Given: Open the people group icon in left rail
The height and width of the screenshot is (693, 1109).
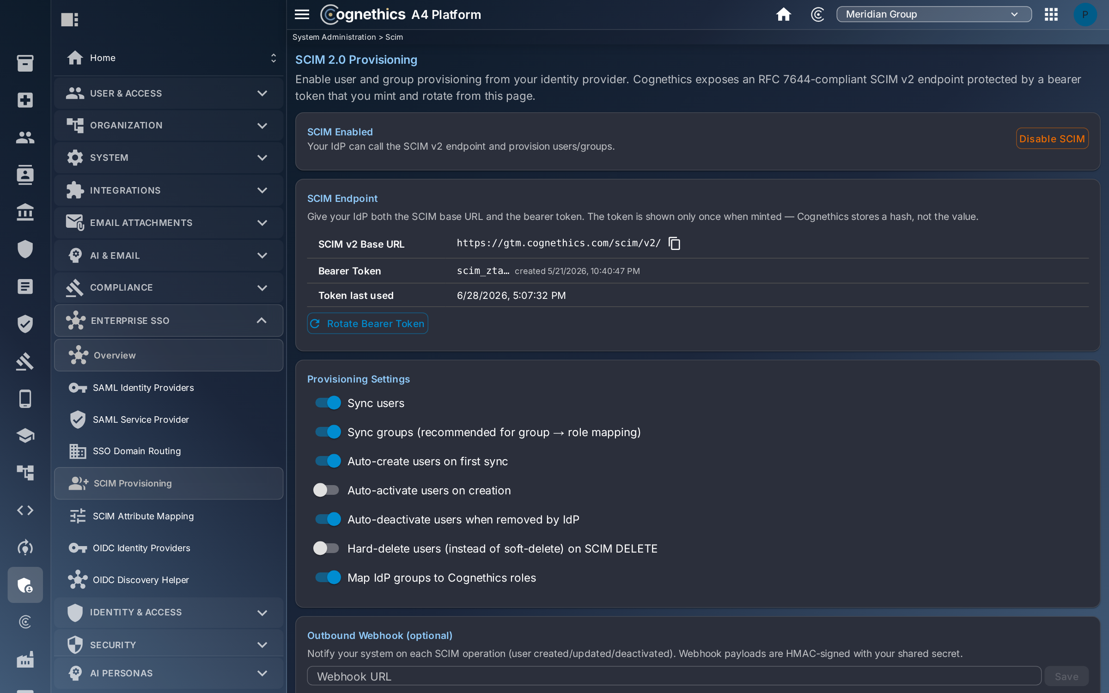Looking at the screenshot, I should pyautogui.click(x=25, y=137).
